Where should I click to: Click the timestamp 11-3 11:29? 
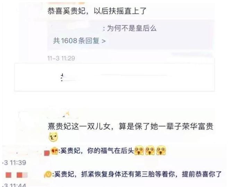61,58
